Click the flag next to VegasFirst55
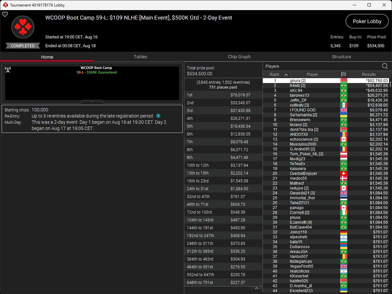Viewport: 392px width, 294px height. 343,266
